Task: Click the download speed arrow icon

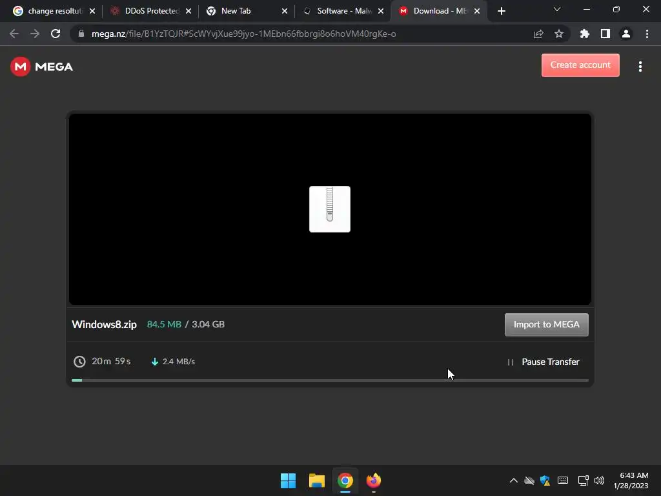Action: (155, 362)
